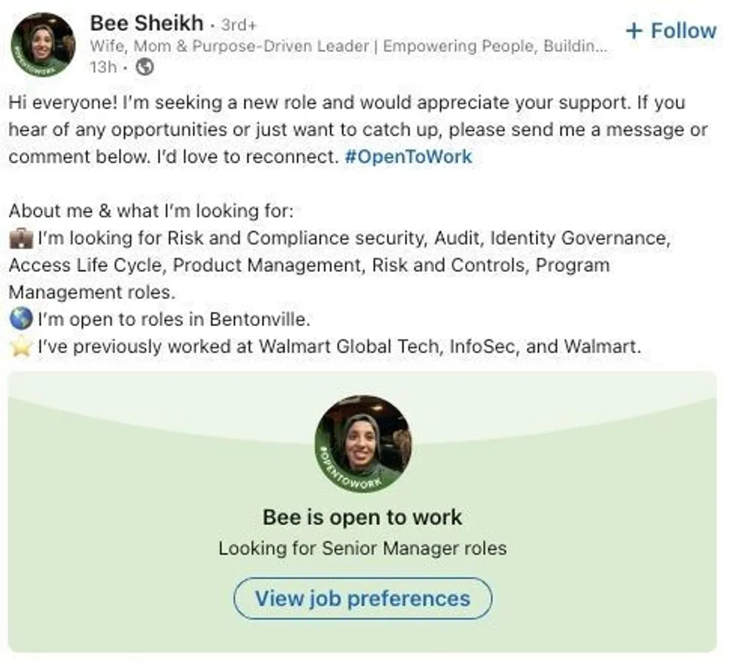
Task: Click the 3rd+ connection degree label
Action: click(239, 25)
